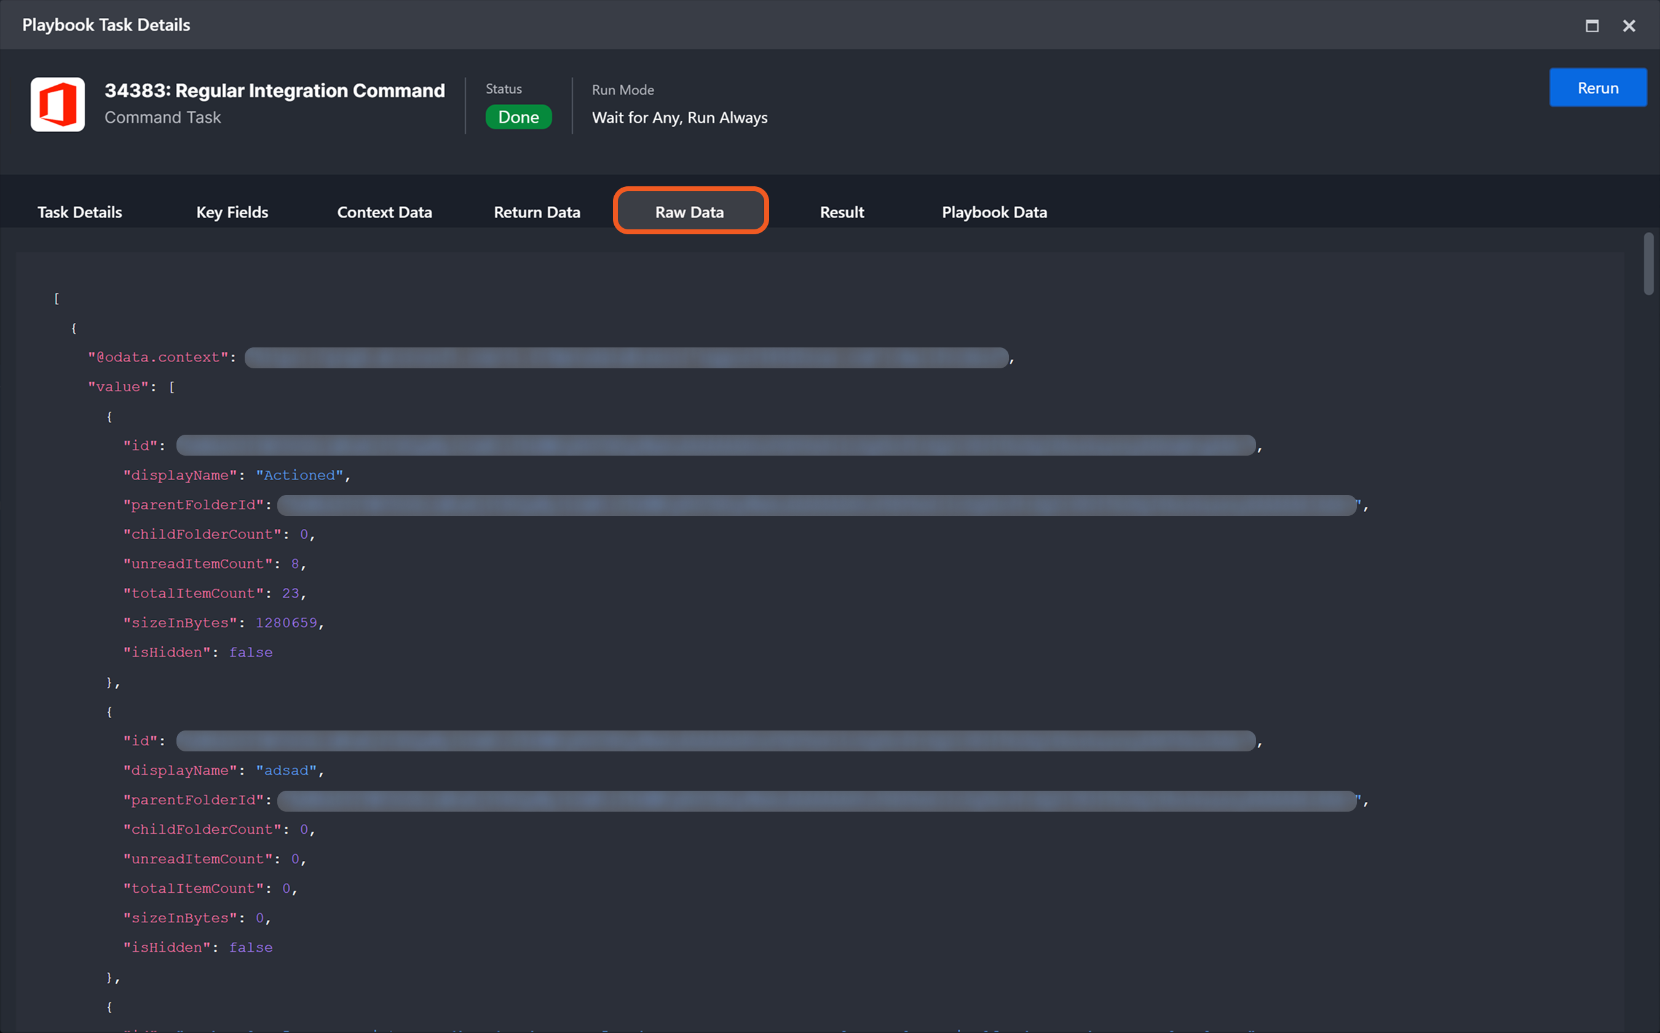Click the "adsad" displayName value
Screen dimensions: 1660x1033
point(285,770)
